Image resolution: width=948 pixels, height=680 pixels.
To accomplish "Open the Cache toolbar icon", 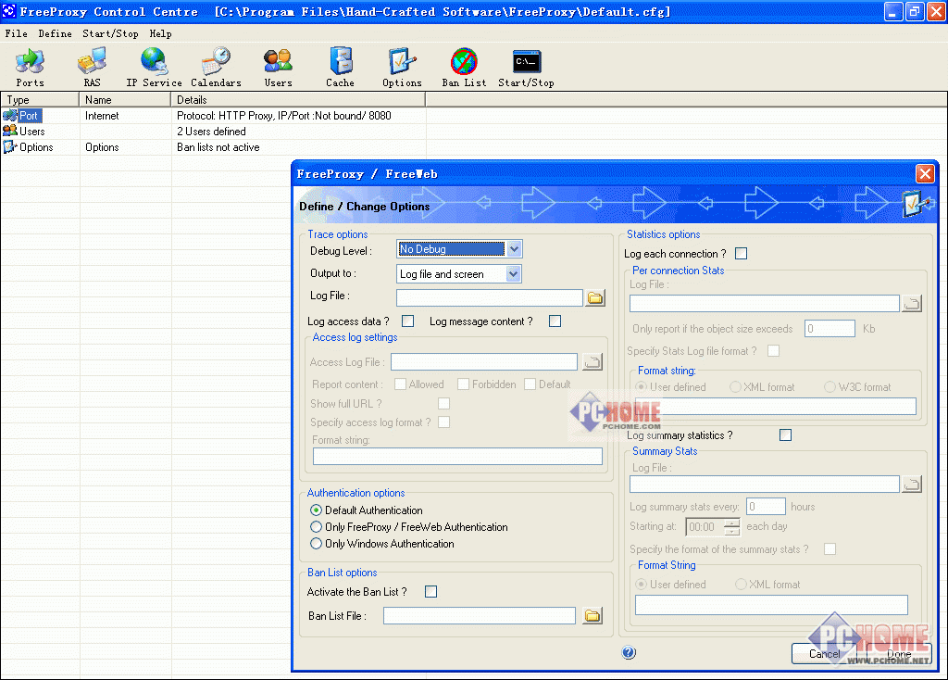I will 341,67.
